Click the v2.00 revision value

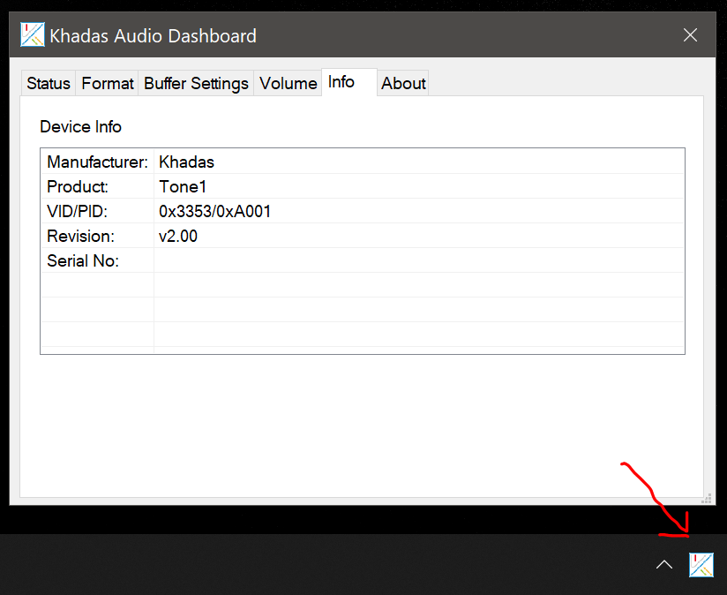[178, 236]
